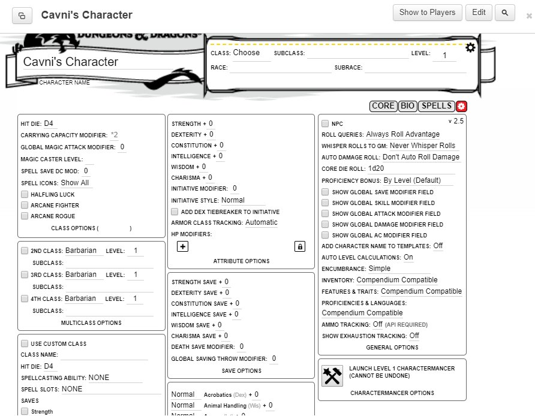Image resolution: width=535 pixels, height=416 pixels.
Task: Enable the Halfling Luck checkbox
Action: tap(25, 194)
